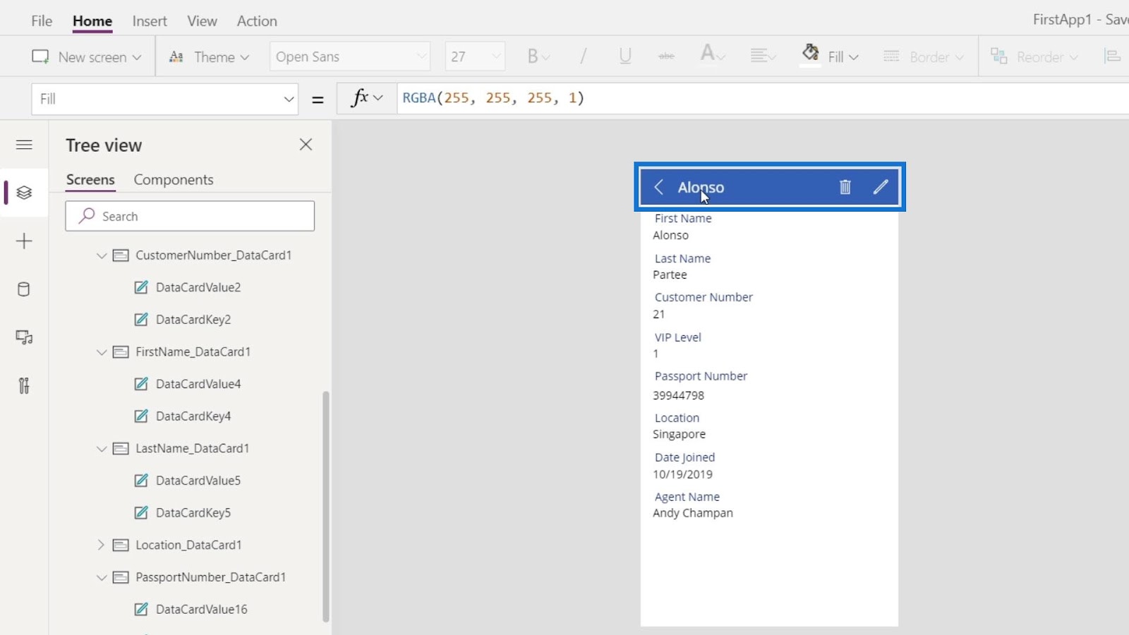Click the New screen button
The height and width of the screenshot is (635, 1129).
click(x=86, y=56)
